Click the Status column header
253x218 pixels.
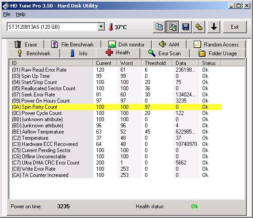click(x=210, y=63)
